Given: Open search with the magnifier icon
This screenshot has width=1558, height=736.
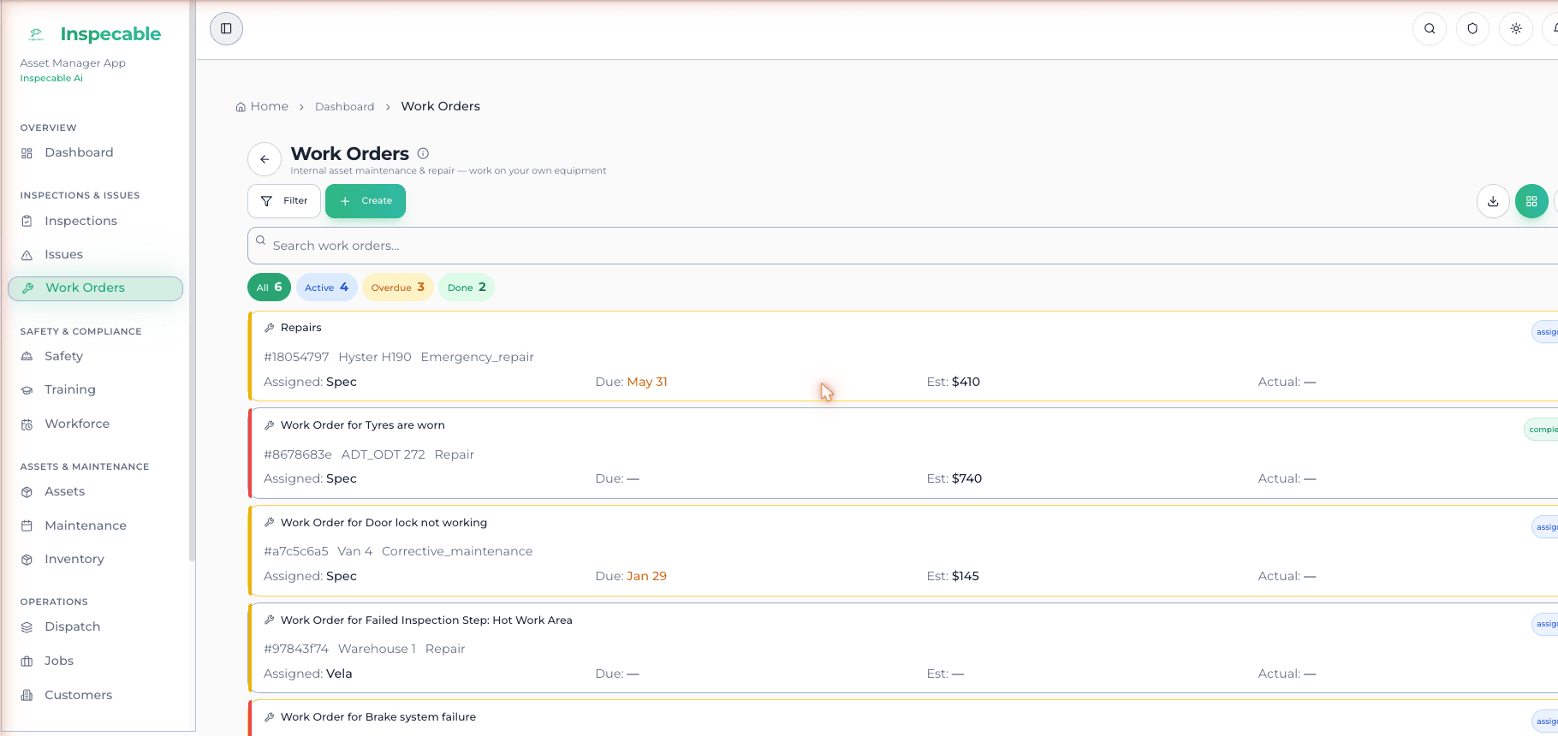Looking at the screenshot, I should click(x=1430, y=28).
